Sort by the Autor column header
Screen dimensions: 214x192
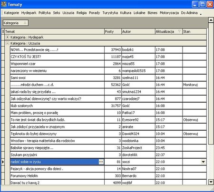(x=138, y=31)
